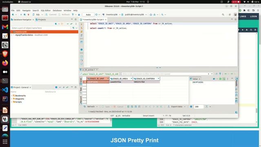Screen dimensions: 261x147
Task: Open the Auto commit mode box
Action: (88, 15)
